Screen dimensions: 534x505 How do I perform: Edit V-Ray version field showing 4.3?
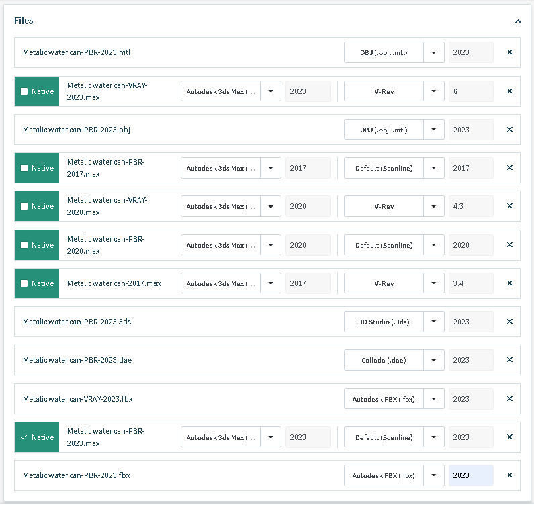click(471, 206)
